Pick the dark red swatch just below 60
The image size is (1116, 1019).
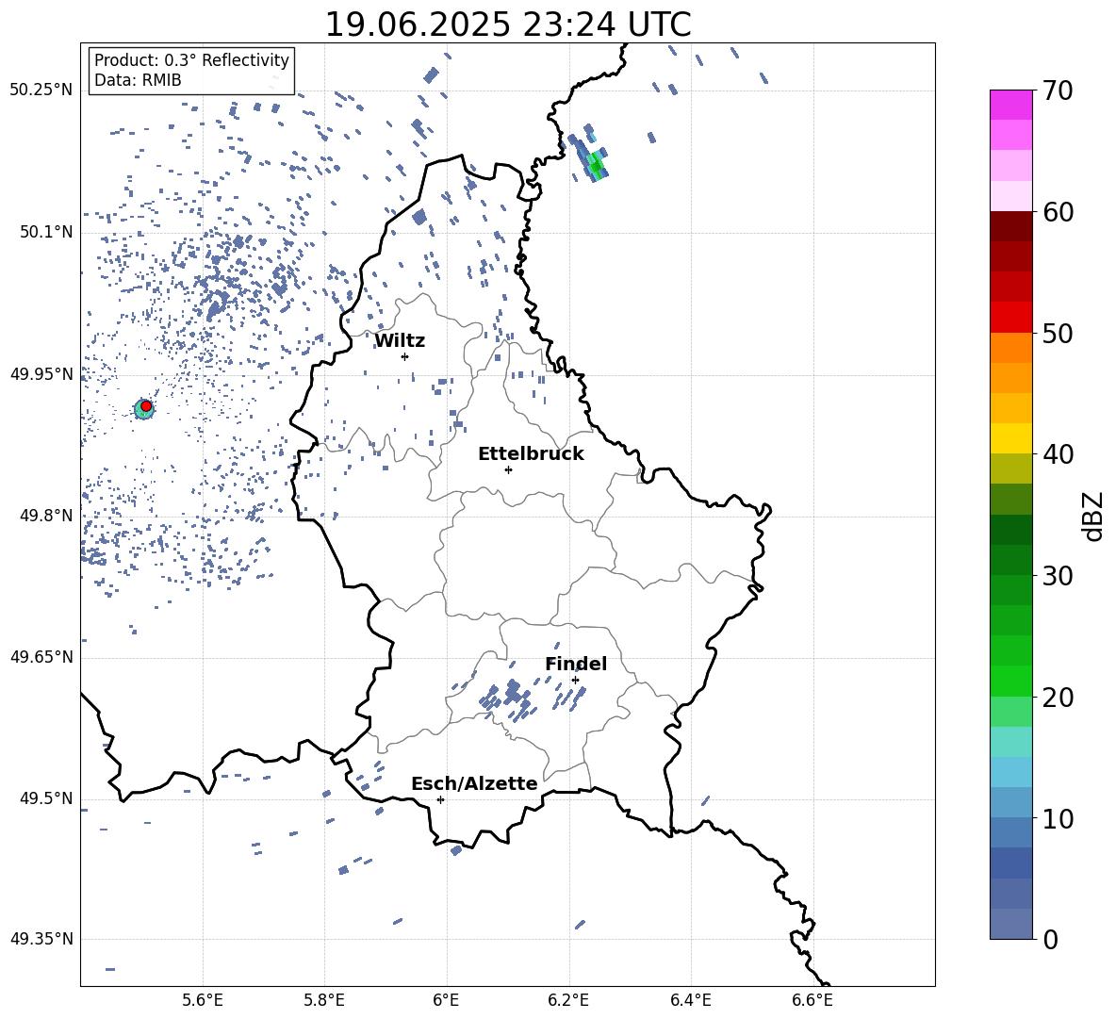pyautogui.click(x=1010, y=226)
